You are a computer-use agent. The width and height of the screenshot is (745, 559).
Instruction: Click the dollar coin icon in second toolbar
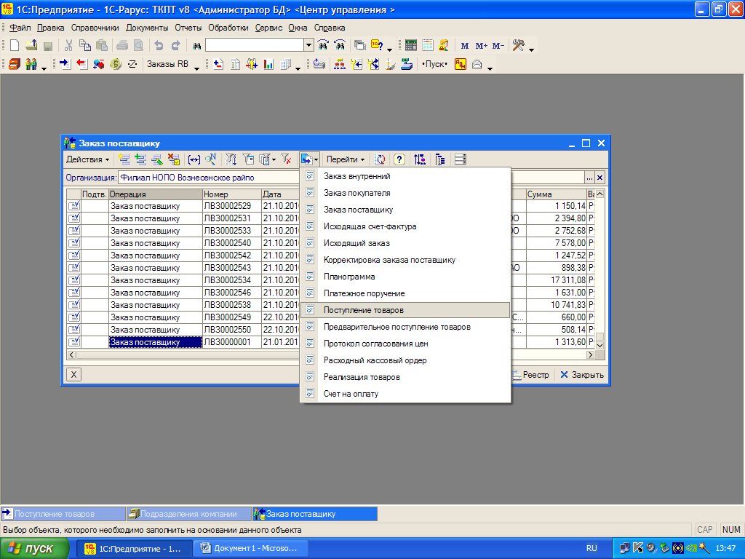point(116,64)
